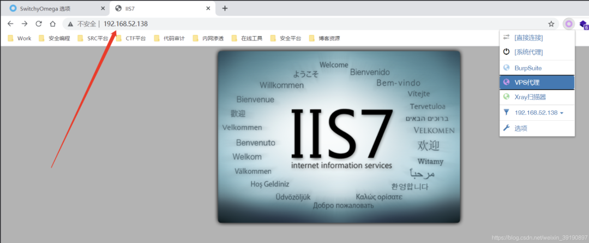Open the 安全平台 bookmark folder
589x243 pixels.
point(285,38)
